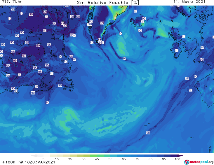This screenshot has height=165, width=214.
Task: Click the 90 label over Scotland
Action: coord(184,36)
